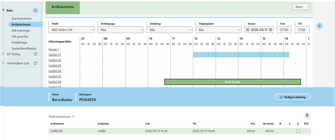The height and width of the screenshot is (140, 335).
Task: Go to Starttidschema in the sidebar
Action: (x=21, y=18)
